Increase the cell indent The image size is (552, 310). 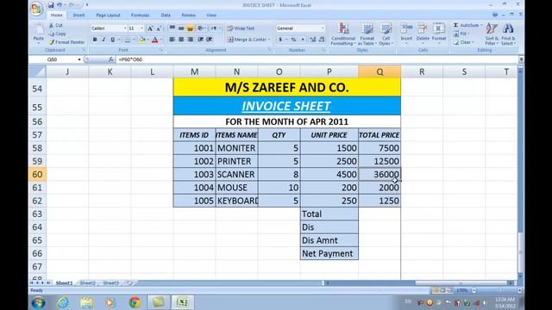pos(210,40)
